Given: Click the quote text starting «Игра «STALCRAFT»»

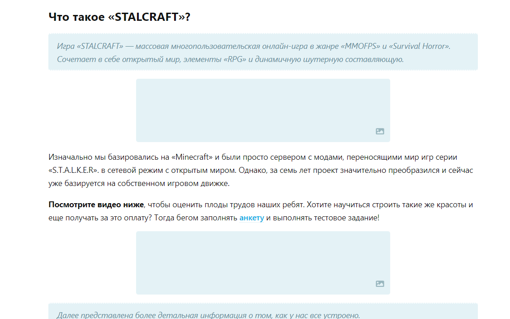Looking at the screenshot, I should (253, 53).
